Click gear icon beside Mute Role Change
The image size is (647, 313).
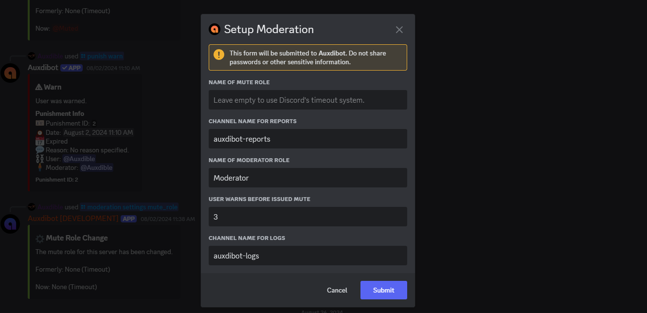tap(40, 238)
